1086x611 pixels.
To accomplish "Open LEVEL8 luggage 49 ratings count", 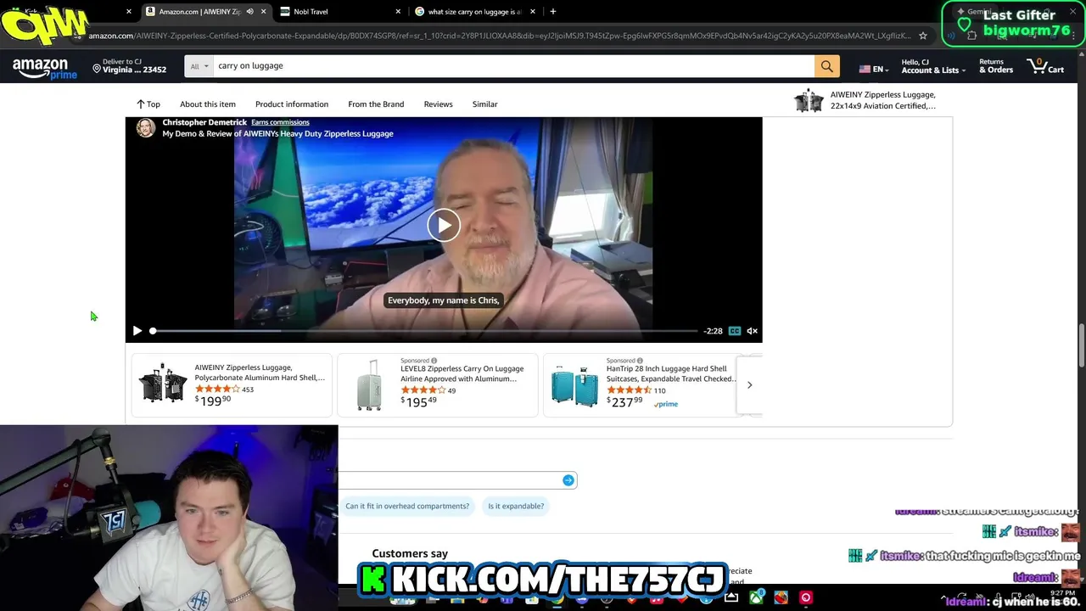I will click(x=451, y=390).
